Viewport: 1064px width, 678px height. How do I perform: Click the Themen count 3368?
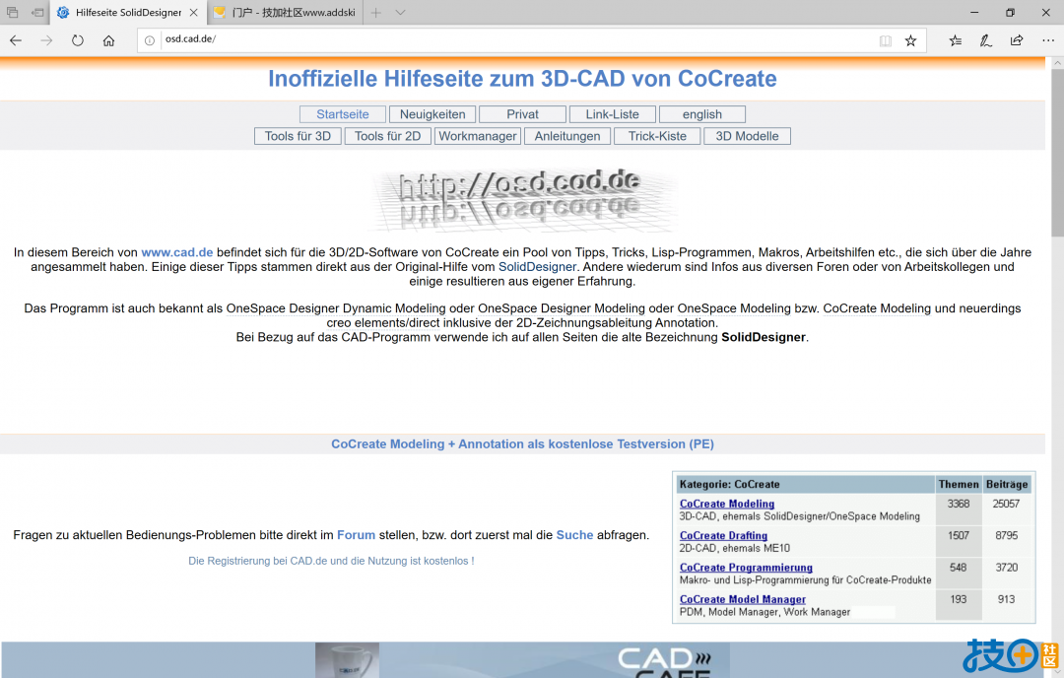pyautogui.click(x=959, y=504)
